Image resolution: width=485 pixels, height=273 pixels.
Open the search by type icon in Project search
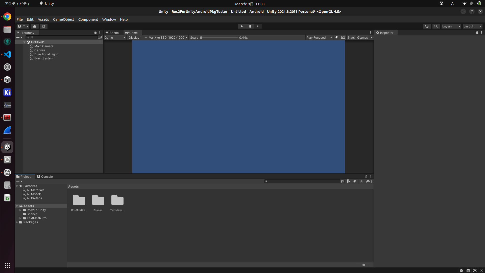click(348, 181)
